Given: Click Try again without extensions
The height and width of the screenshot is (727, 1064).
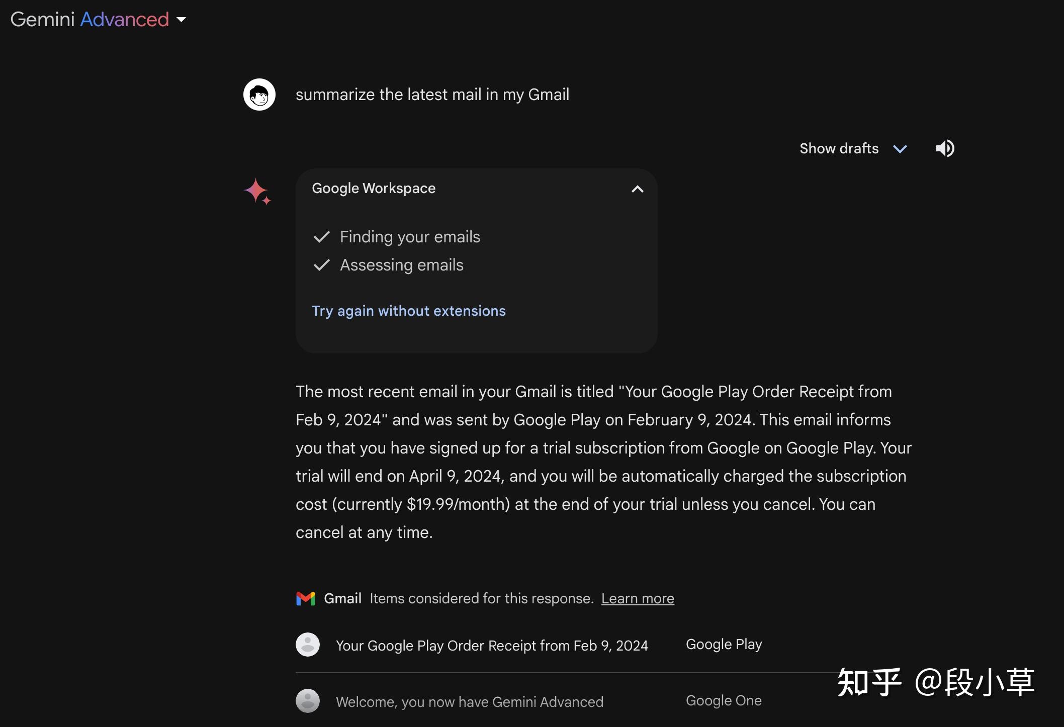Looking at the screenshot, I should (x=408, y=311).
